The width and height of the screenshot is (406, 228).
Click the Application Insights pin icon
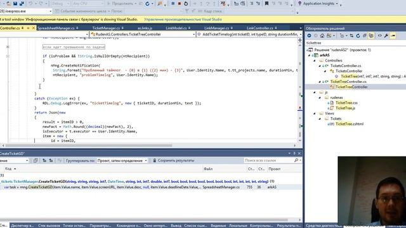coord(300,4)
